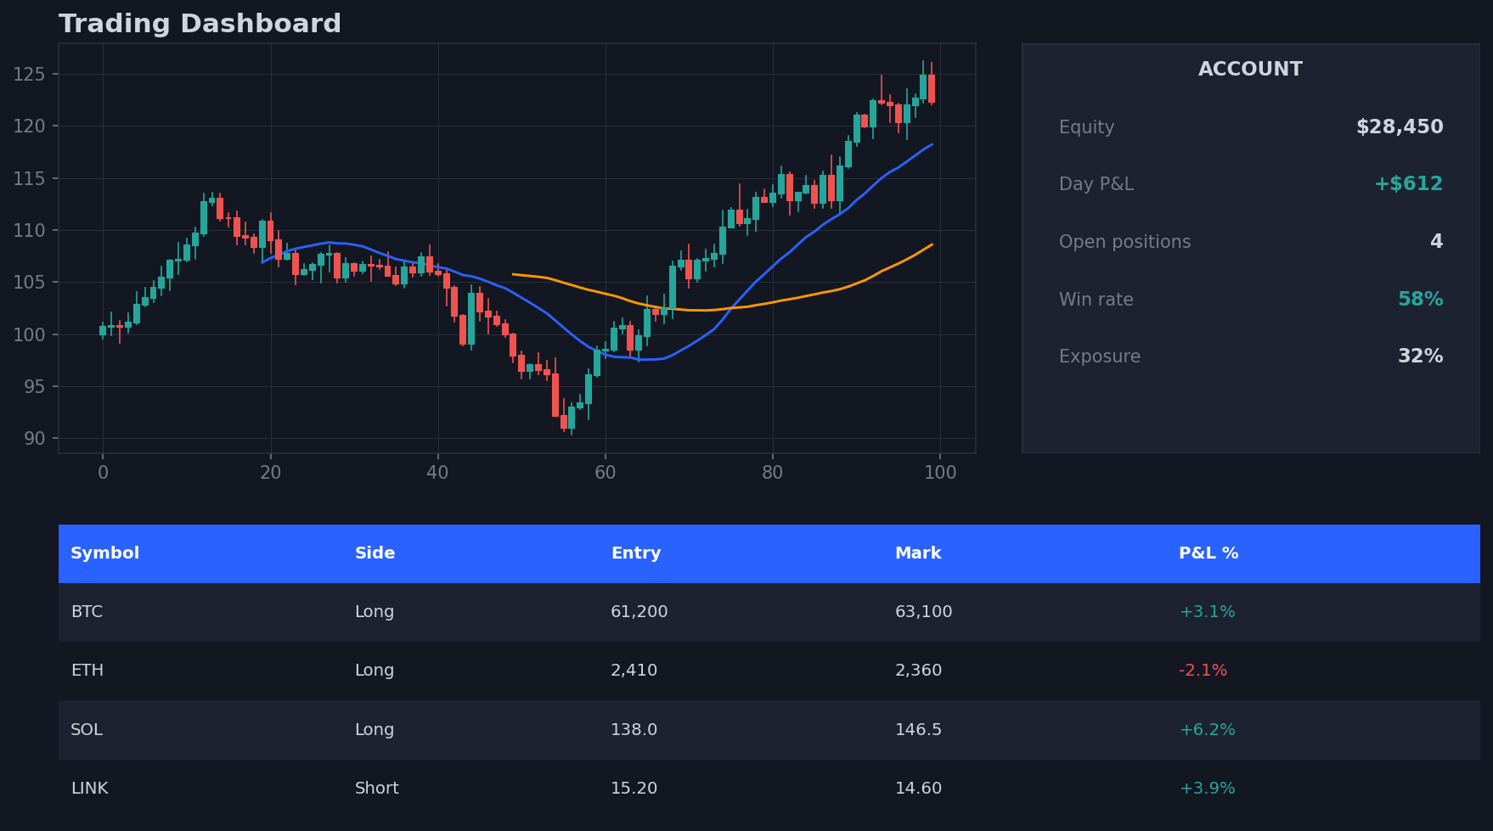Click SOL mark price 146.5
The width and height of the screenshot is (1493, 831).
[x=918, y=730]
